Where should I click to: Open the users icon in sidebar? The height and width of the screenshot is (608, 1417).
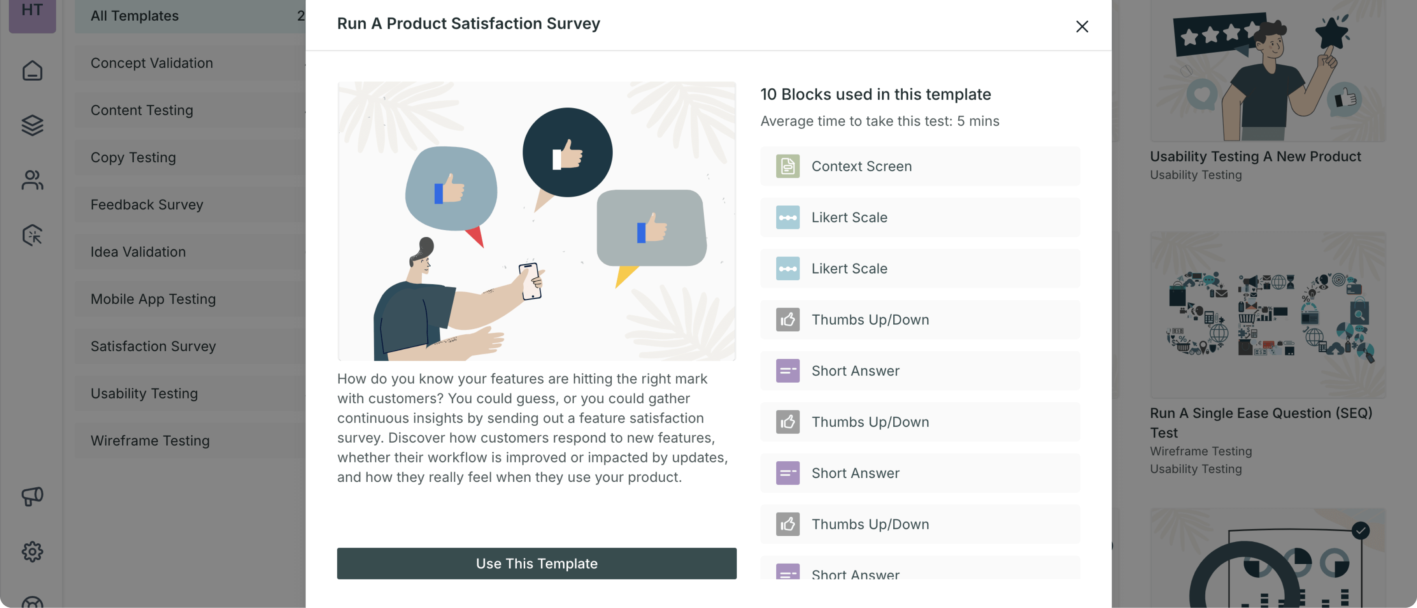(x=32, y=180)
